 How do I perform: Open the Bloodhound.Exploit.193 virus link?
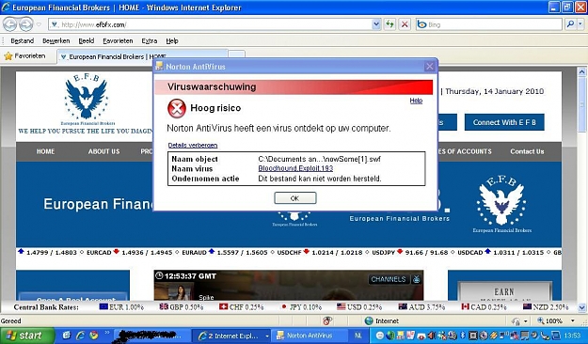295,168
